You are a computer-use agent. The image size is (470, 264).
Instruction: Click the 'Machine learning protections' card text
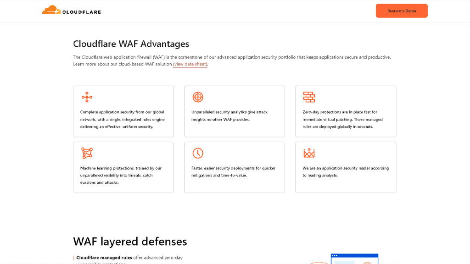tap(121, 175)
